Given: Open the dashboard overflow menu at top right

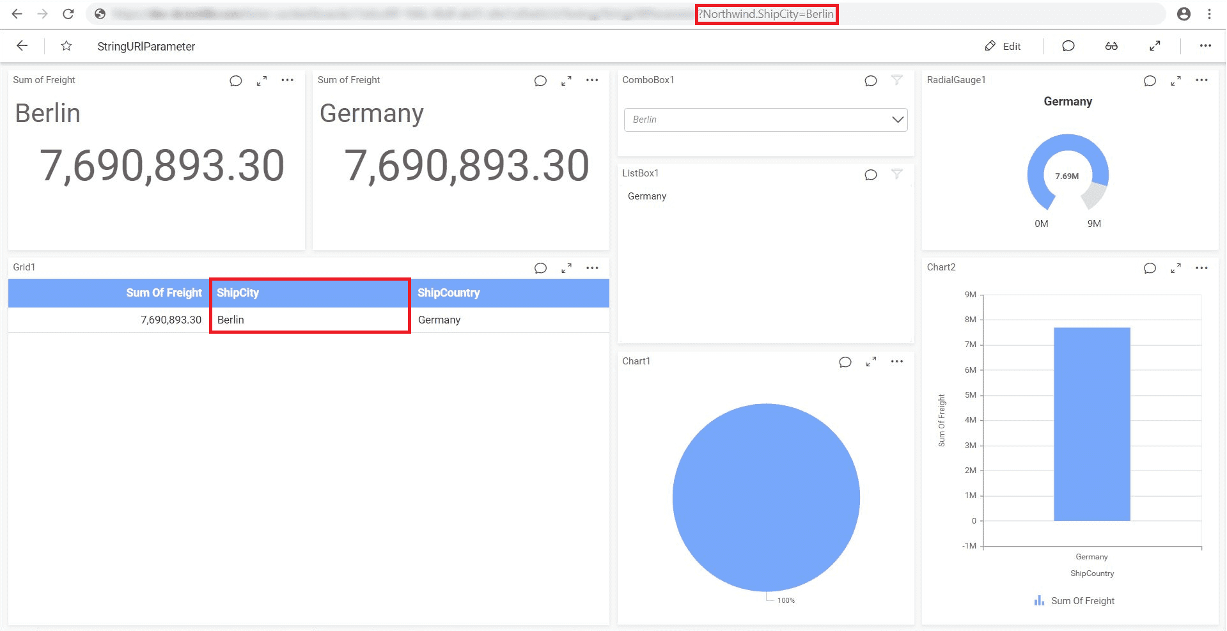Looking at the screenshot, I should click(1205, 45).
